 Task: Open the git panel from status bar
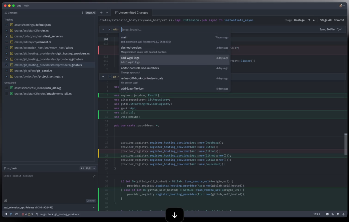pyautogui.click(x=11, y=214)
